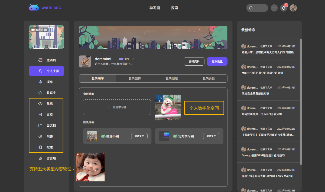Open article 如何快速搭建一个React开发环境
Viewport: 325px width, 192px height.
(262, 114)
